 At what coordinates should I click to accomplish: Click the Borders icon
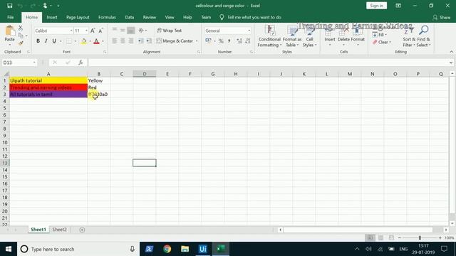point(69,41)
